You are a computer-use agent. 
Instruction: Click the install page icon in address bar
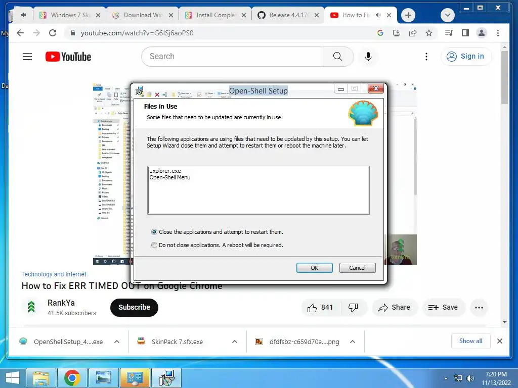[397, 33]
